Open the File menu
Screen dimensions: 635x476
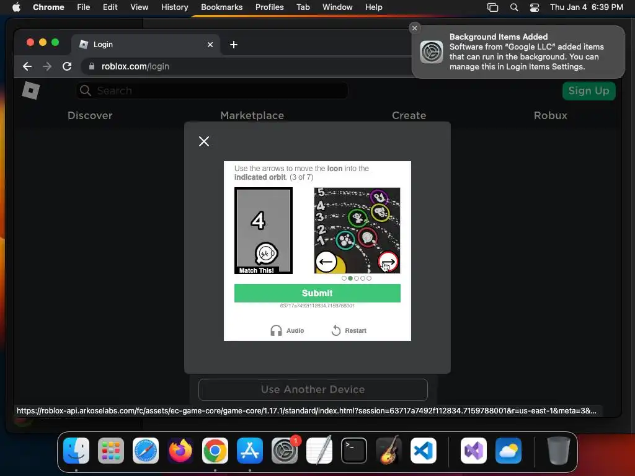[84, 7]
